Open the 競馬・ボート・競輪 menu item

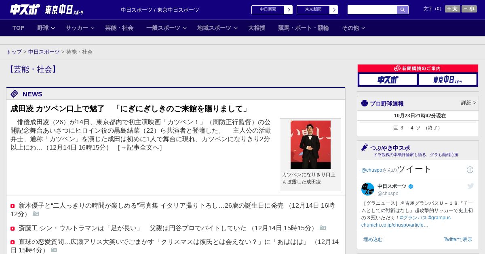tap(304, 28)
